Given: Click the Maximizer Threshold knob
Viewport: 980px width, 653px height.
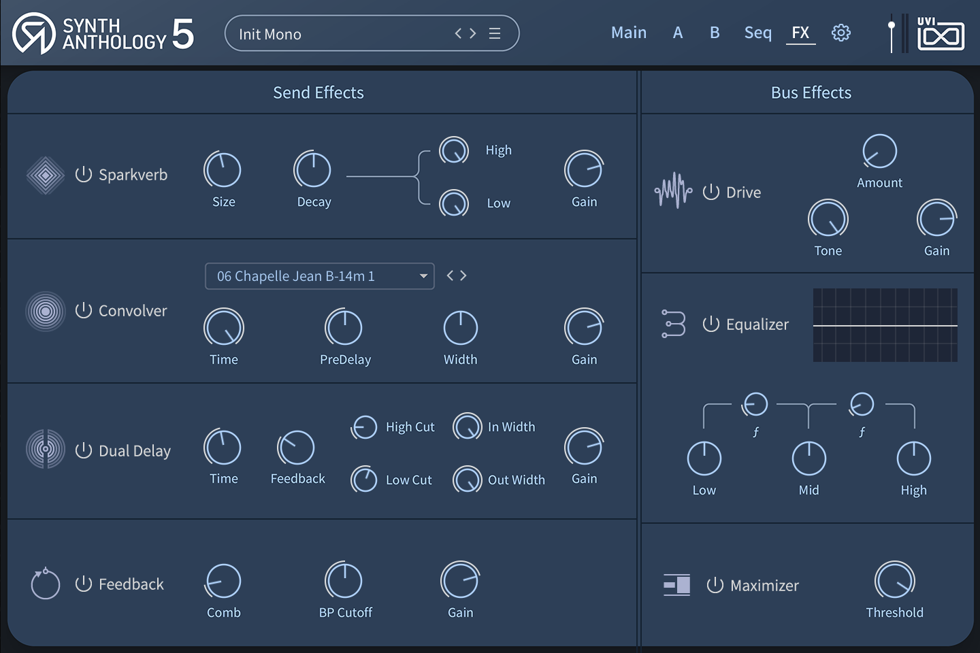Looking at the screenshot, I should 895,580.
